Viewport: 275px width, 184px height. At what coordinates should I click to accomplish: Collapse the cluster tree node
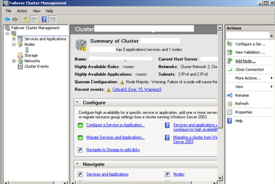(7, 33)
